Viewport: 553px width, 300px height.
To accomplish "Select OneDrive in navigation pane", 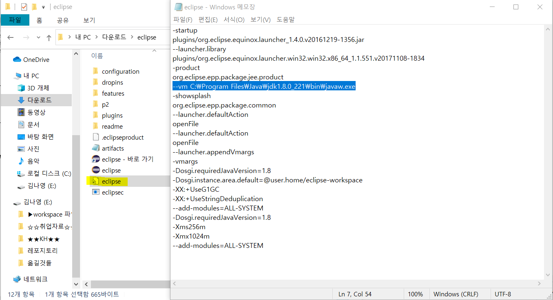I will (x=36, y=59).
